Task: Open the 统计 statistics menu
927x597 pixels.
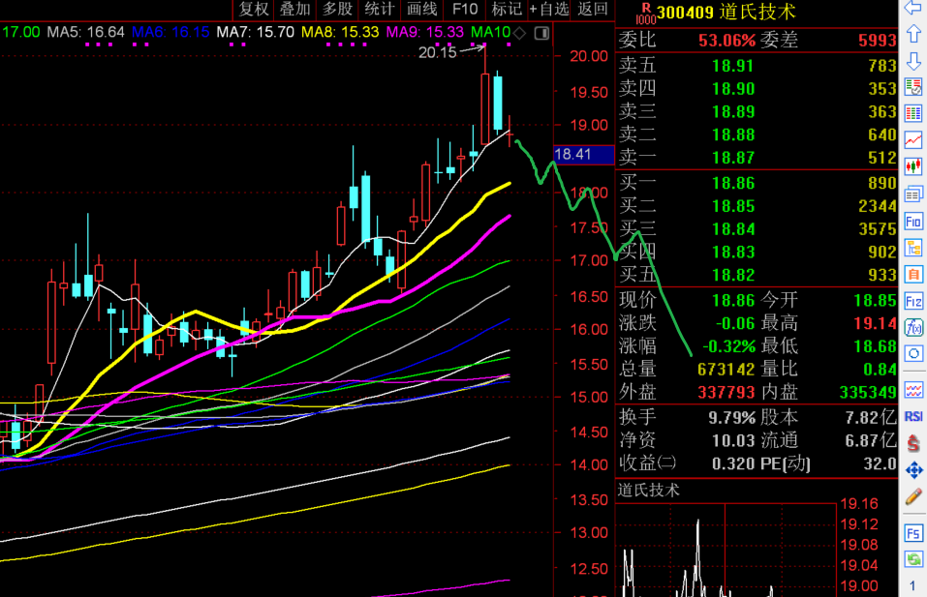Action: [x=379, y=10]
